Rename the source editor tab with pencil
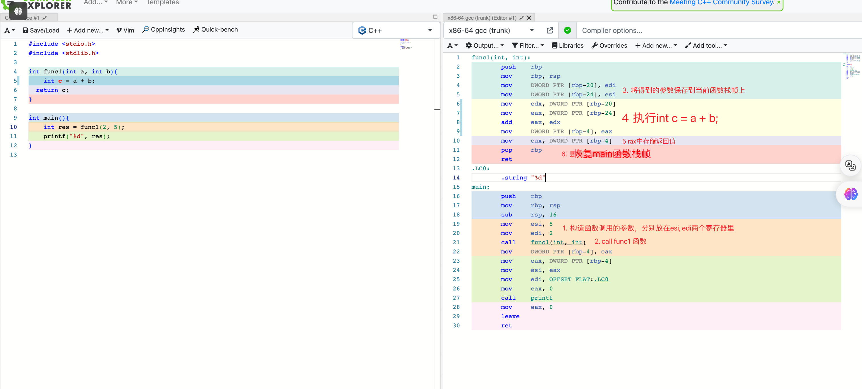Screen dimensions: 862x389 pyautogui.click(x=45, y=18)
